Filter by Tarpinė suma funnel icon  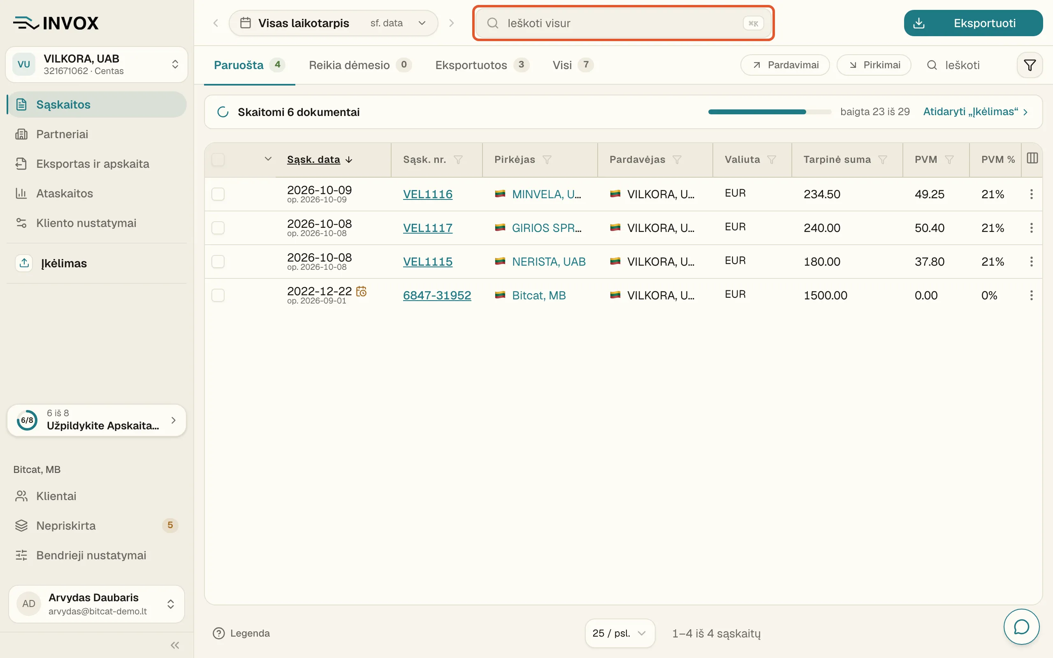pyautogui.click(x=882, y=160)
